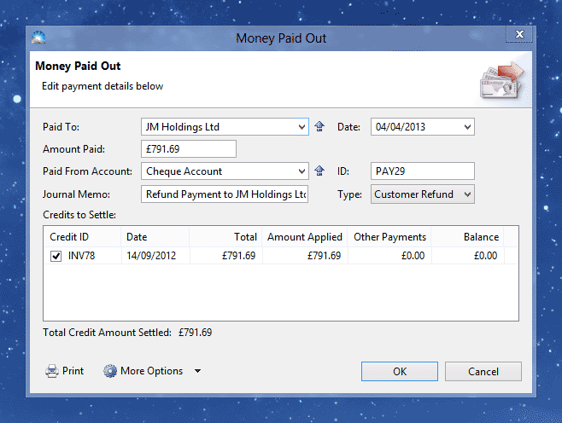Expand the More Options arrow menu

click(x=197, y=371)
